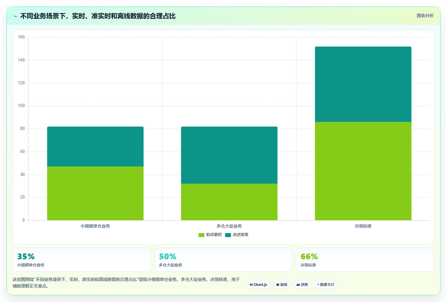This screenshot has height=302, width=447.
Task: Click teal bar segment for 决策标准
Action: (x=363, y=84)
